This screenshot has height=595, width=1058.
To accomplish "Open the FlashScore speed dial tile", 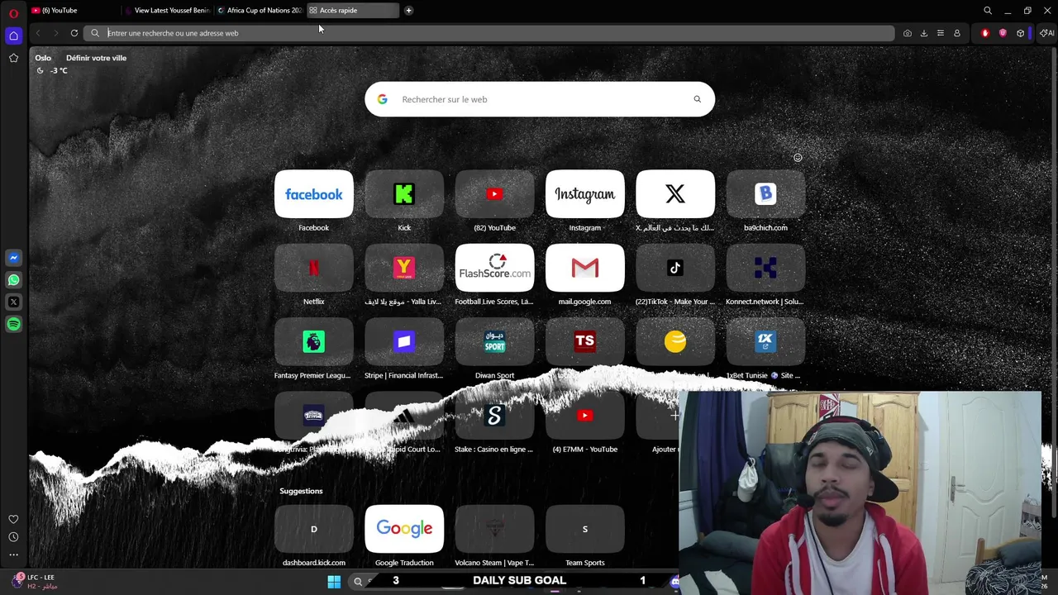I will 494,268.
